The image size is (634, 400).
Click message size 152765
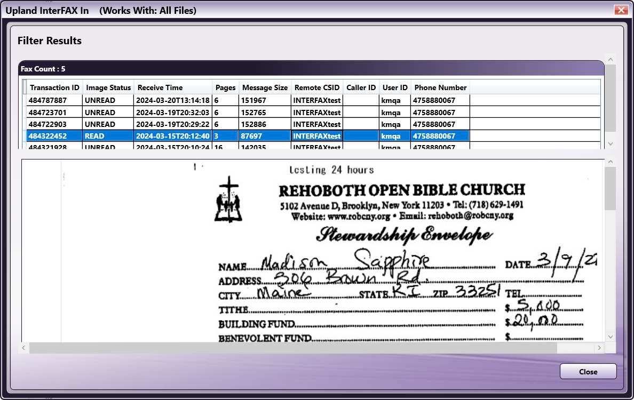[265, 113]
